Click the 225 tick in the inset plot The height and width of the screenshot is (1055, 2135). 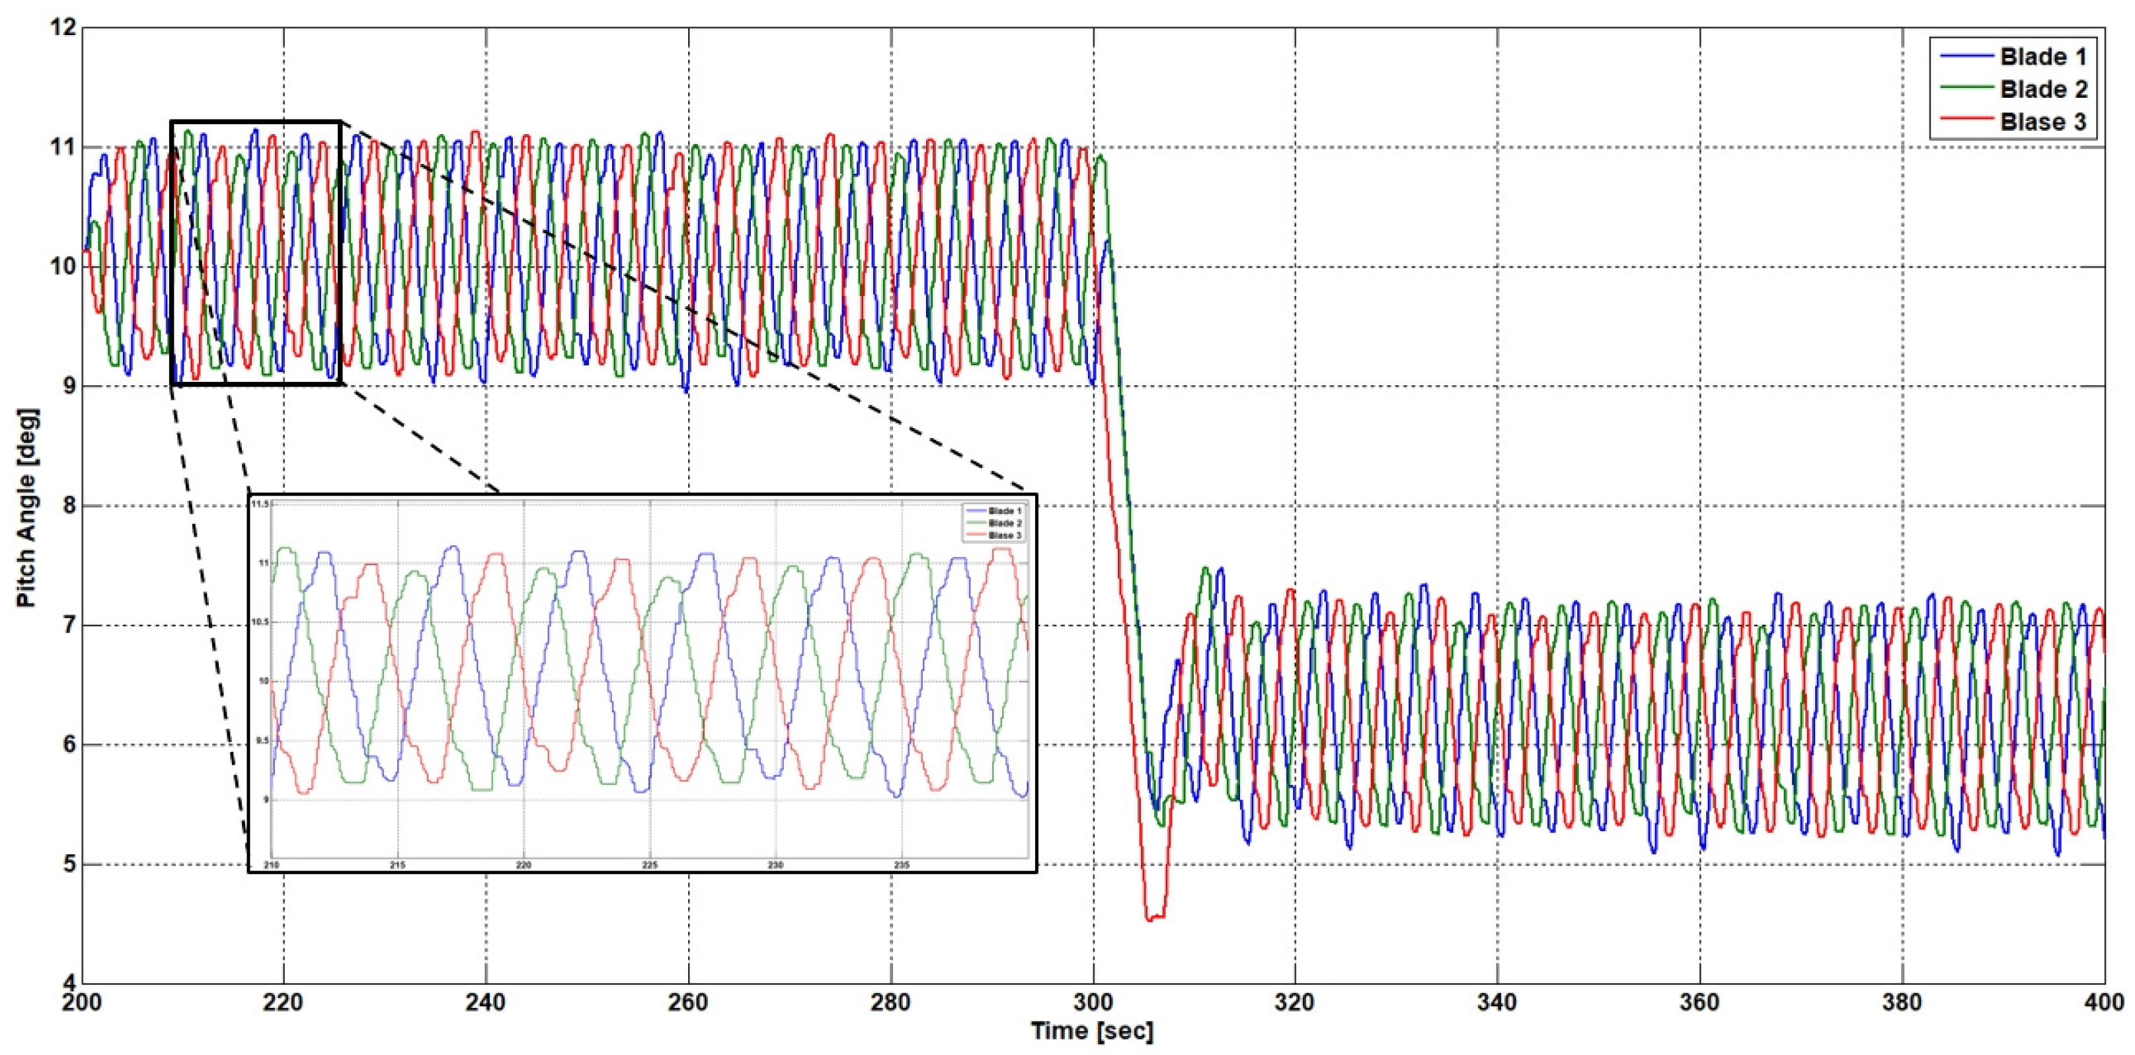pos(649,865)
